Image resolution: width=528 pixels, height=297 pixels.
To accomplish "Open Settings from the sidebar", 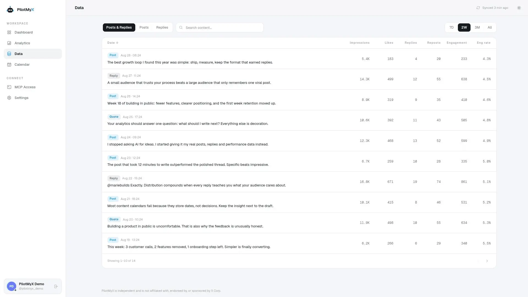I will click(x=33, y=98).
